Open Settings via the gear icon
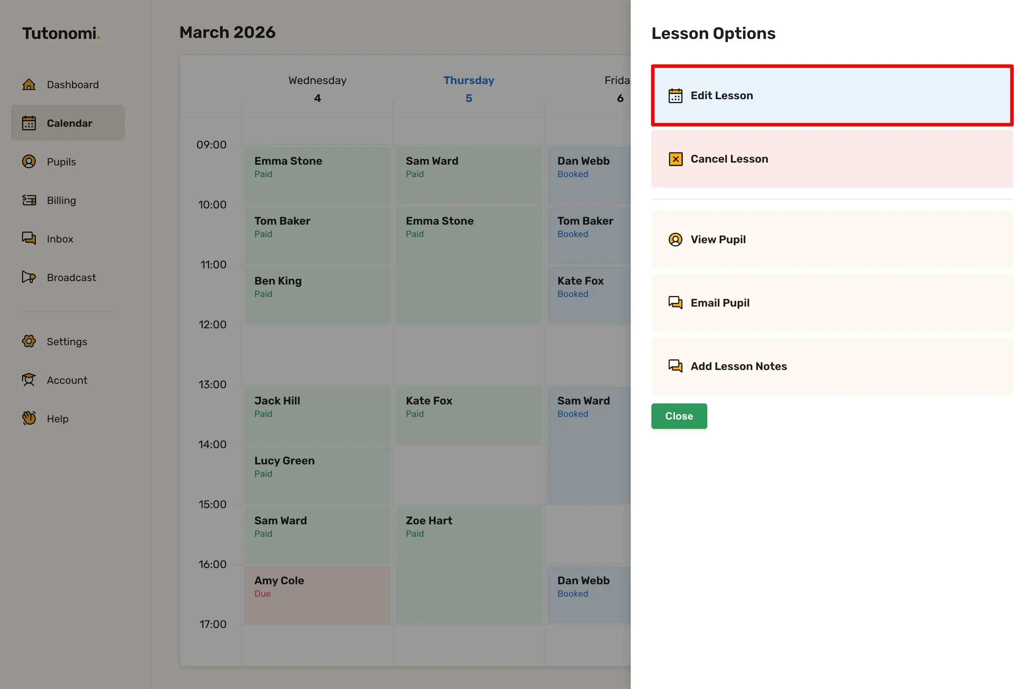This screenshot has width=1034, height=689. 29,341
